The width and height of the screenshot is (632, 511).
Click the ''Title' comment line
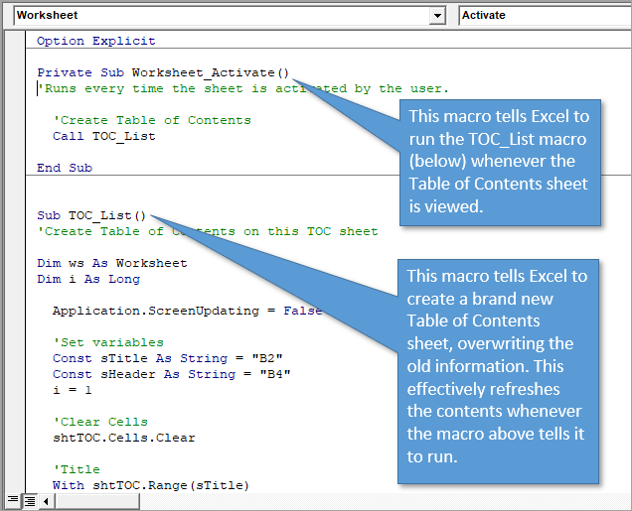77,469
